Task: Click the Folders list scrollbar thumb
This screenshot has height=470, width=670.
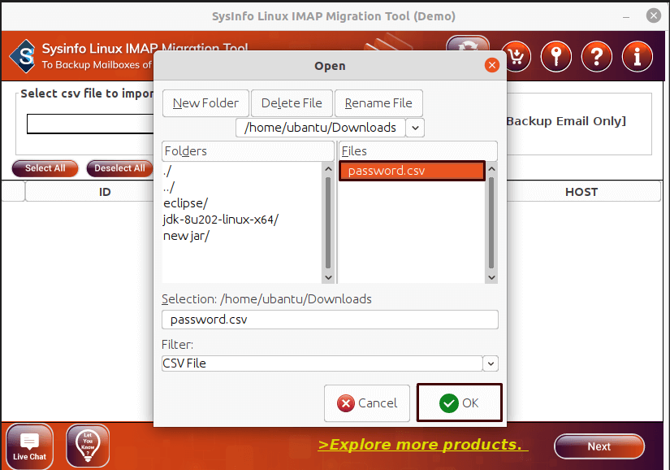Action: point(328,223)
